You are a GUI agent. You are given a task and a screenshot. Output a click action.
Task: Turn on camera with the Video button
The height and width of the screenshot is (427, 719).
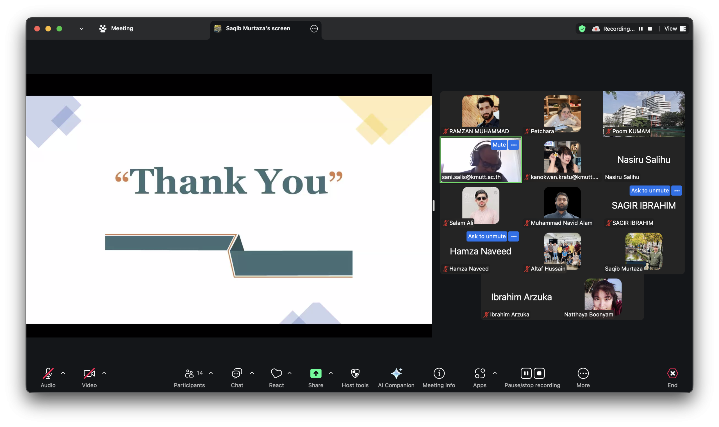89,373
